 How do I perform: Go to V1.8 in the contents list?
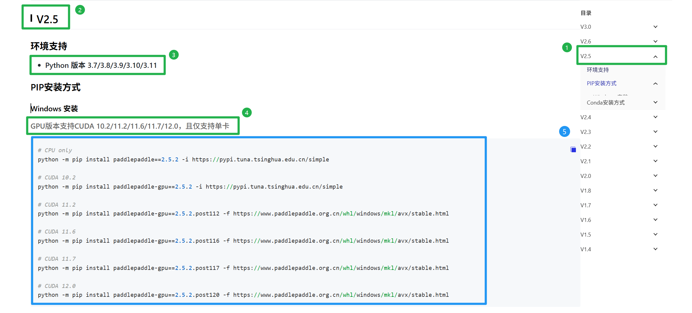tap(586, 191)
